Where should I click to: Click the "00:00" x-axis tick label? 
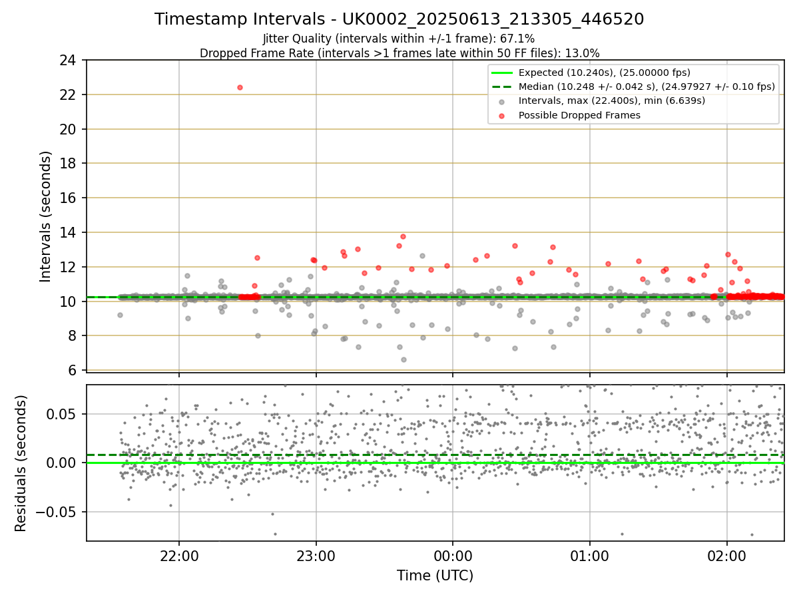coord(453,556)
